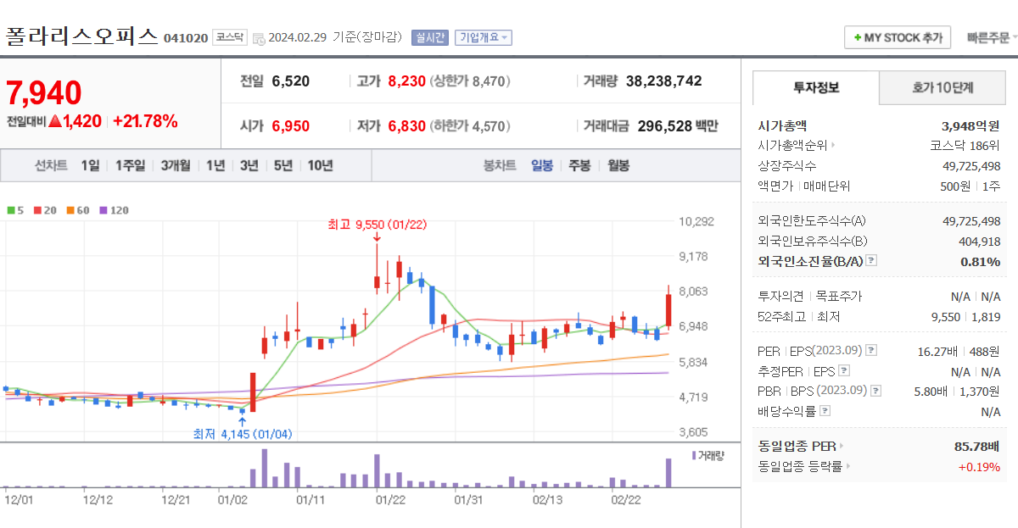The image size is (1018, 528).
Task: Click the 외국인보유주식수 value 404,918
Action: [x=979, y=241]
